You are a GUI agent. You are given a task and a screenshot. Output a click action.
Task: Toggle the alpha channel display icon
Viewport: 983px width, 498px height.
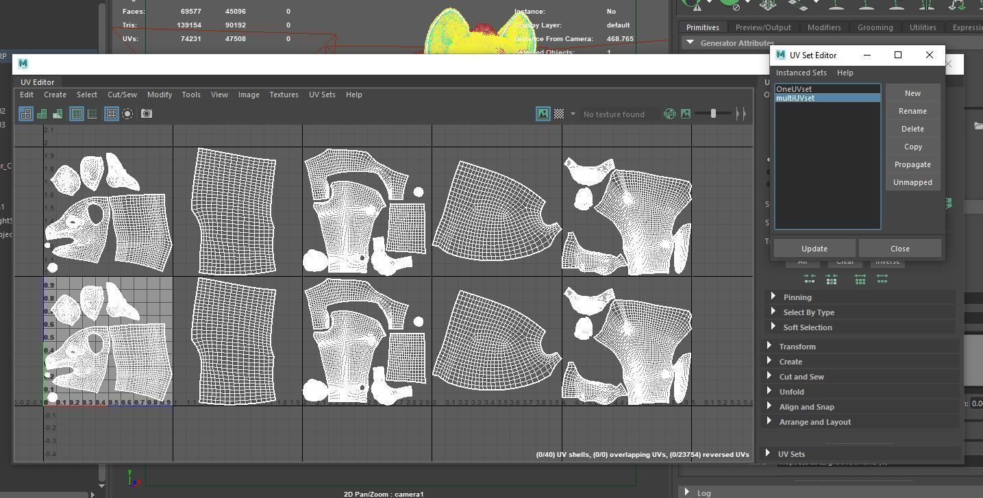[x=686, y=114]
